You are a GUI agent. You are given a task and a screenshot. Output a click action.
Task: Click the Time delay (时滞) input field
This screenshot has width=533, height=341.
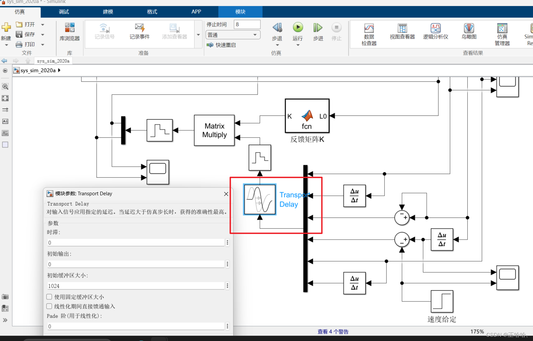[x=136, y=243]
